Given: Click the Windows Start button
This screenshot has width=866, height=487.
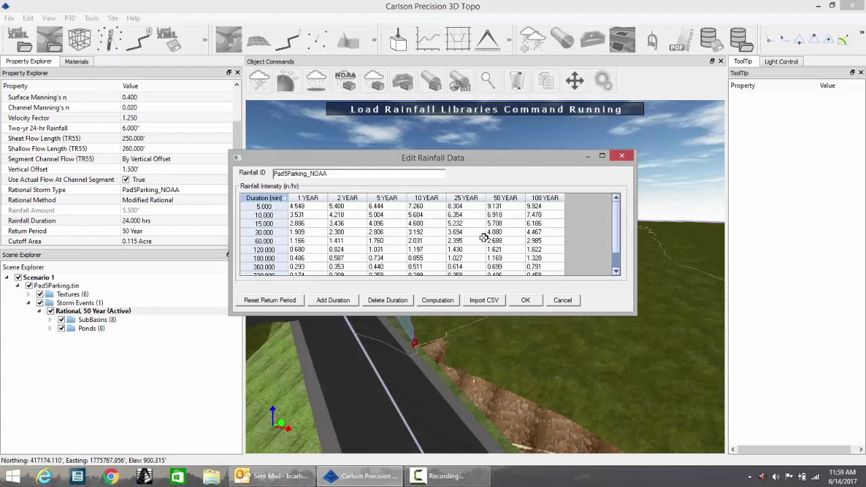Looking at the screenshot, I should [x=12, y=476].
